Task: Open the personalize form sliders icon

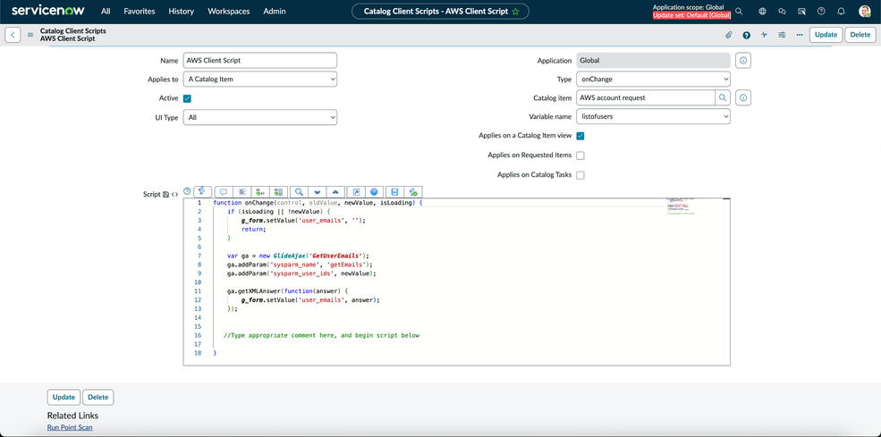Action: (782, 35)
